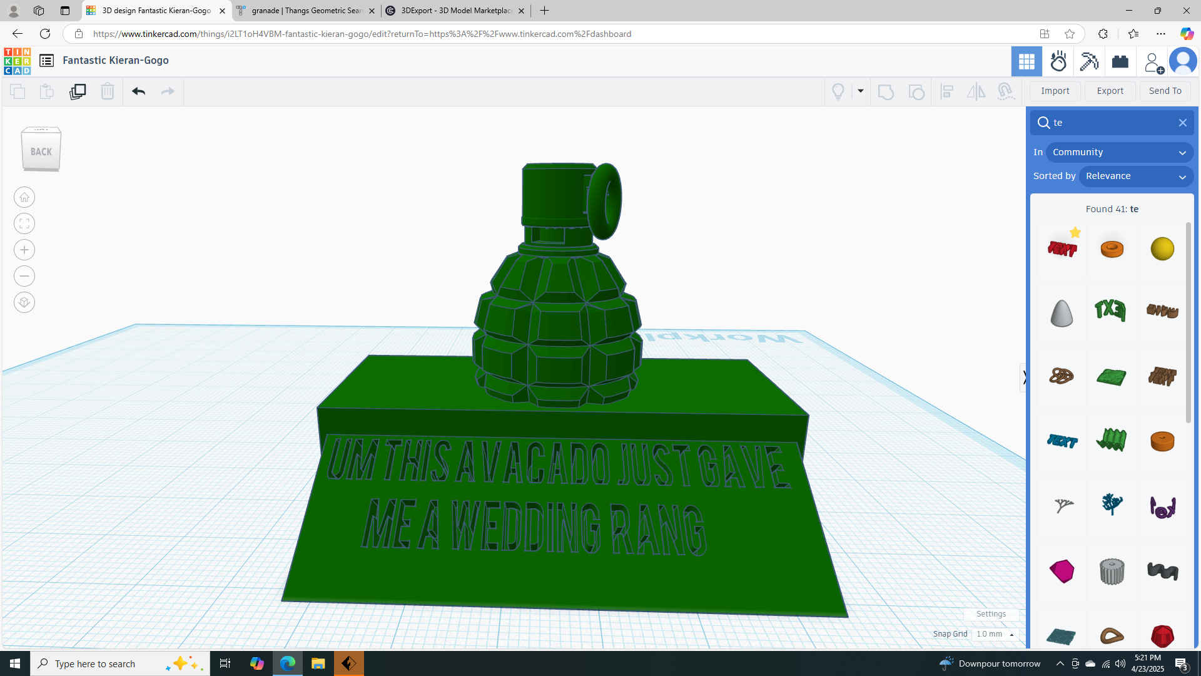Open the designs list menu icon
The image size is (1201, 676).
tap(46, 60)
